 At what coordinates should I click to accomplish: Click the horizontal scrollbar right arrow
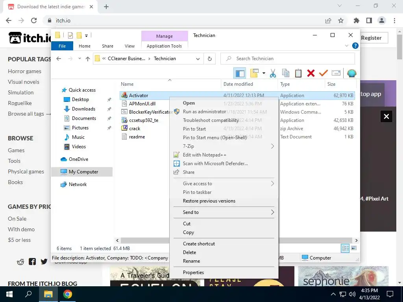point(356,241)
